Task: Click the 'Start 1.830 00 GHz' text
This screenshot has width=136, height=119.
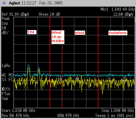Action: [x=19, y=111]
